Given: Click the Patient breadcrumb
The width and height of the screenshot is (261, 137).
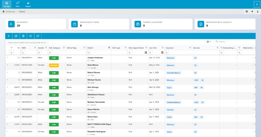Looking at the screenshot, I should pyautogui.click(x=22, y=12).
